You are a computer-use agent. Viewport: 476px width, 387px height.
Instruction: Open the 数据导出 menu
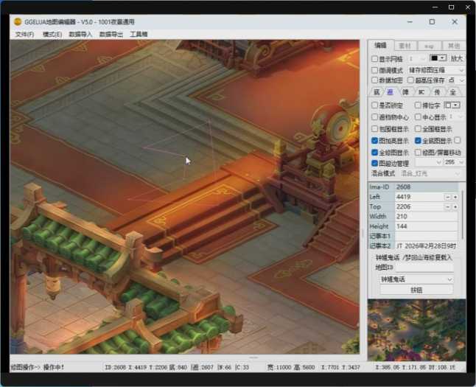(x=111, y=35)
